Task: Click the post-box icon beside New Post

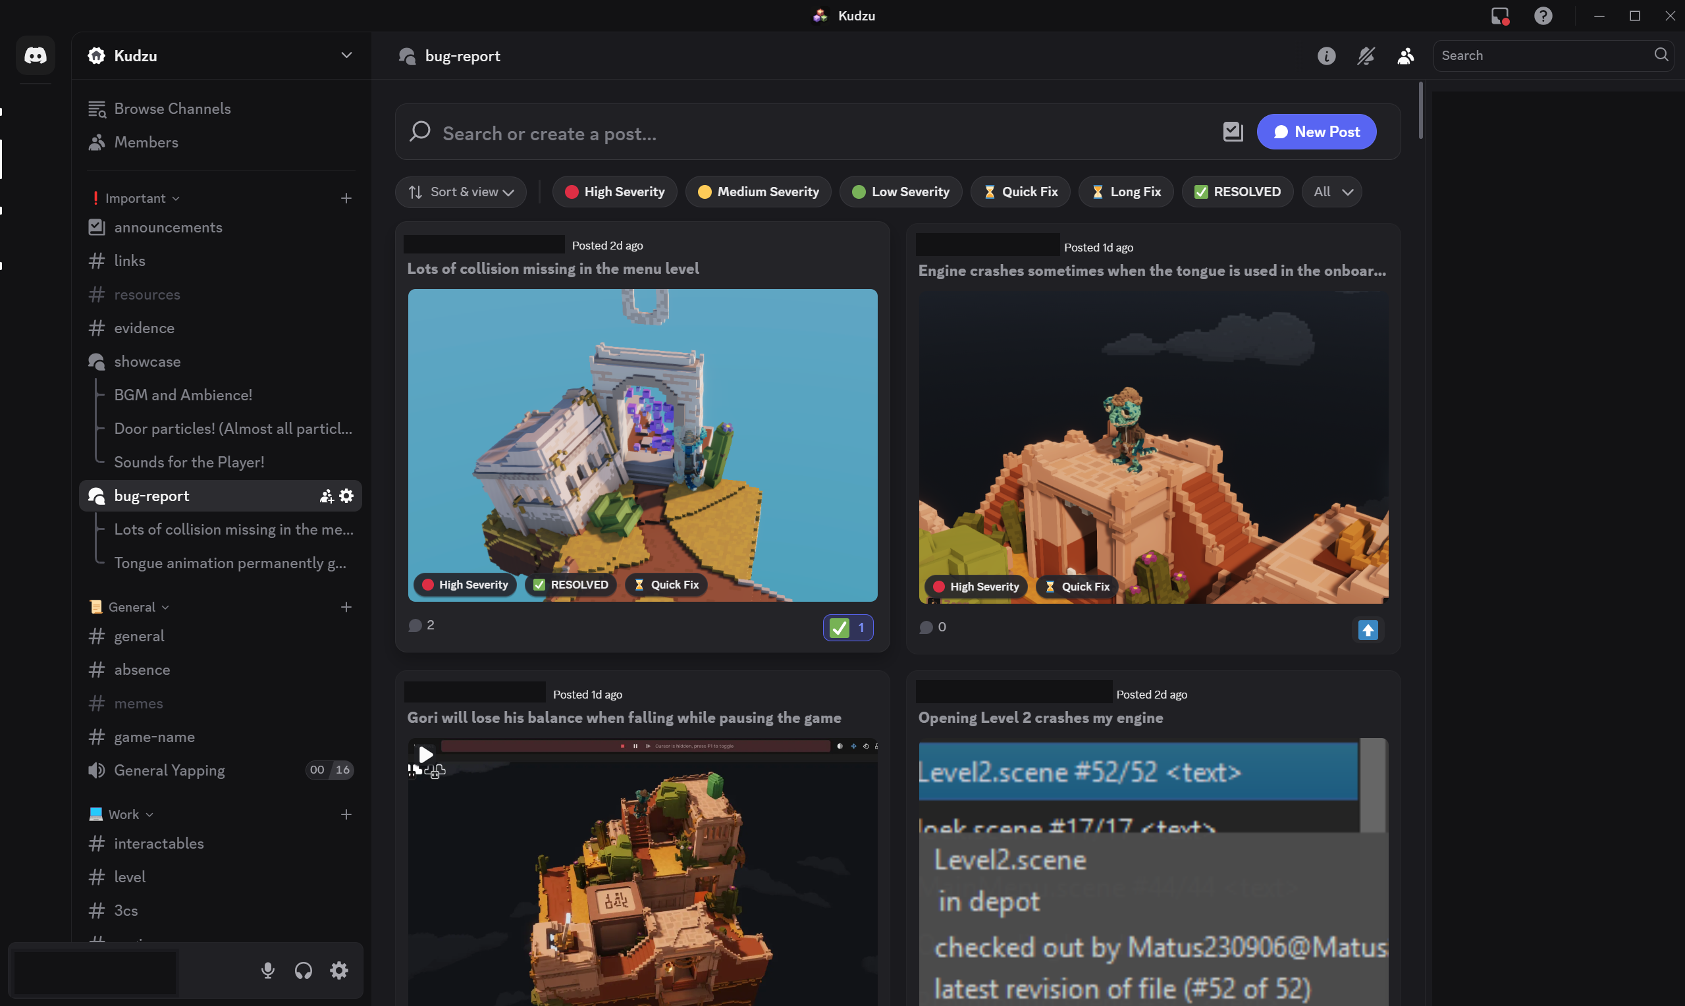Action: 1233,132
